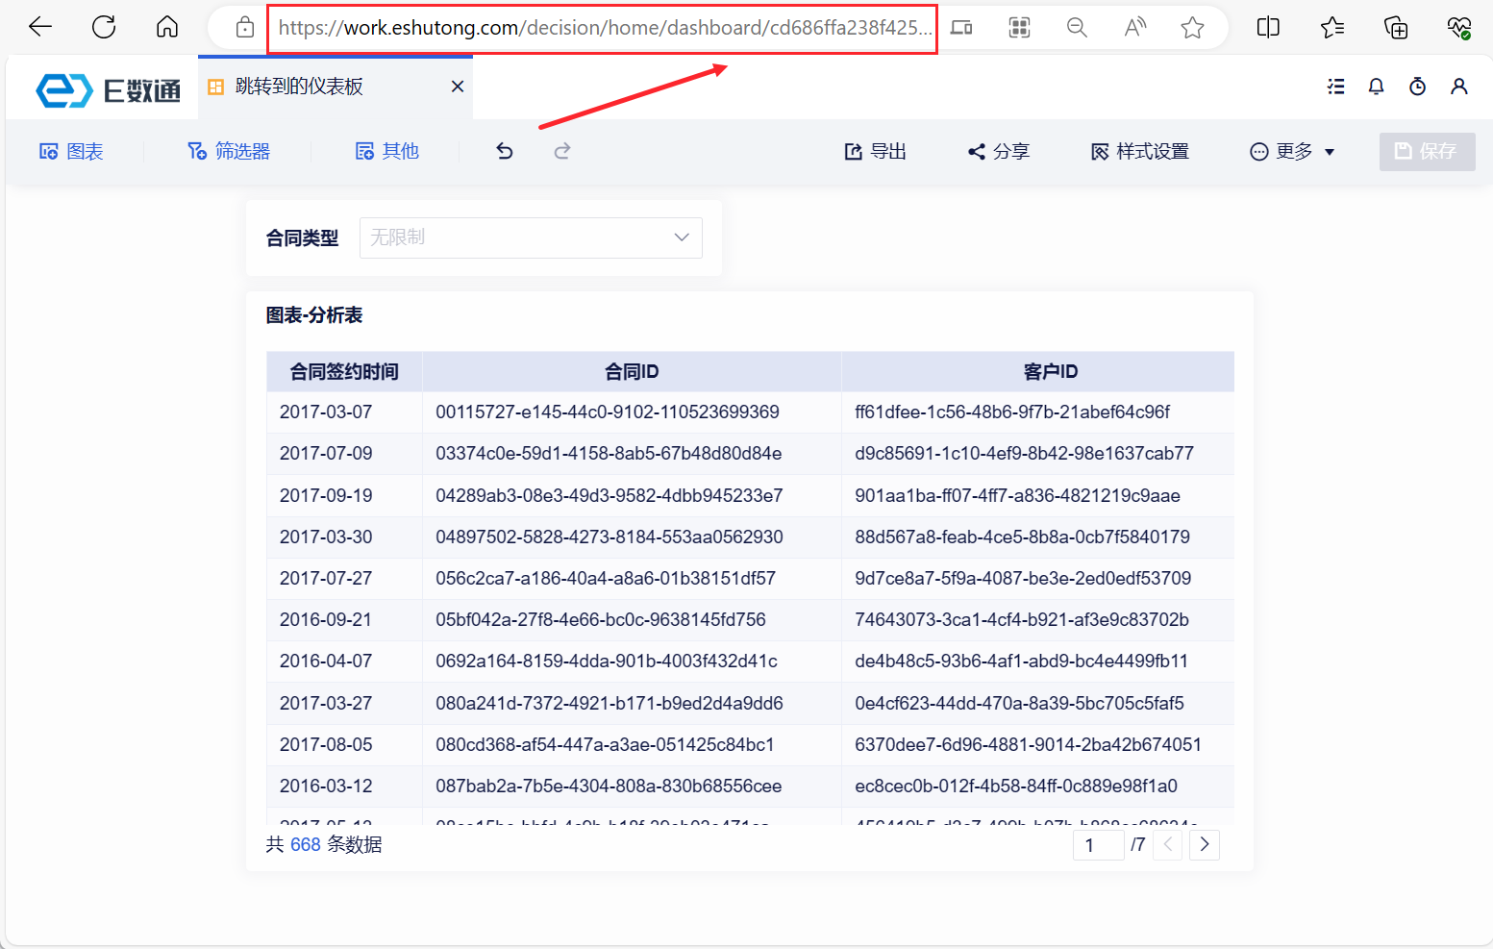Select the 跳转到的仪表板 tab
Viewport: 1493px width, 949px height.
pos(299,87)
